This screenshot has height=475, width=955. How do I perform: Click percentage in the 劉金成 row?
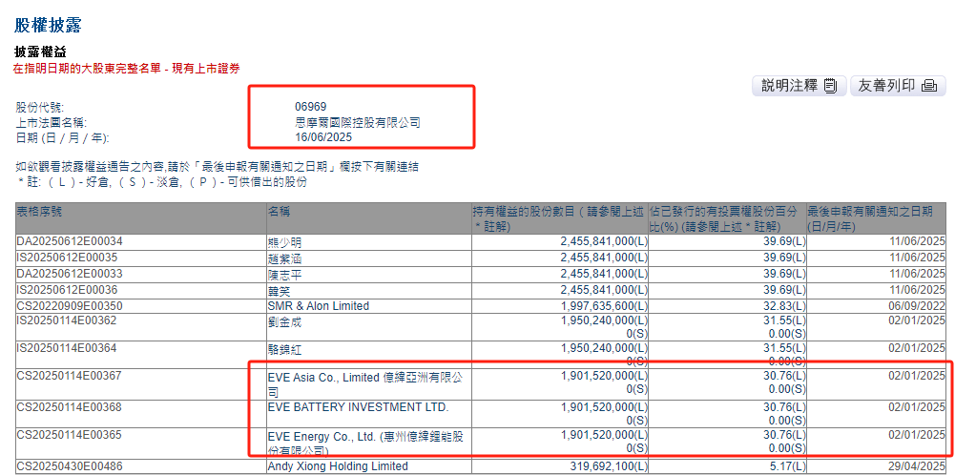(784, 320)
